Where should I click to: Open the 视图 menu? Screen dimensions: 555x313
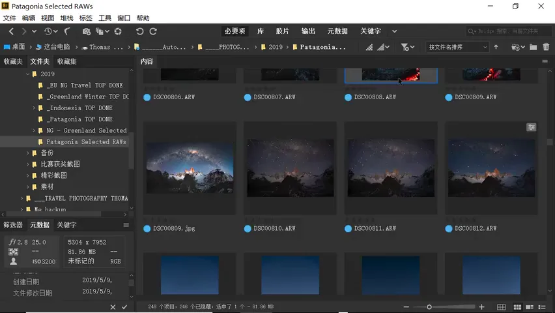tap(48, 18)
